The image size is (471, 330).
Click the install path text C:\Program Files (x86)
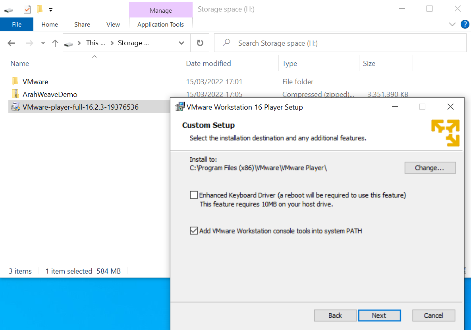click(258, 168)
